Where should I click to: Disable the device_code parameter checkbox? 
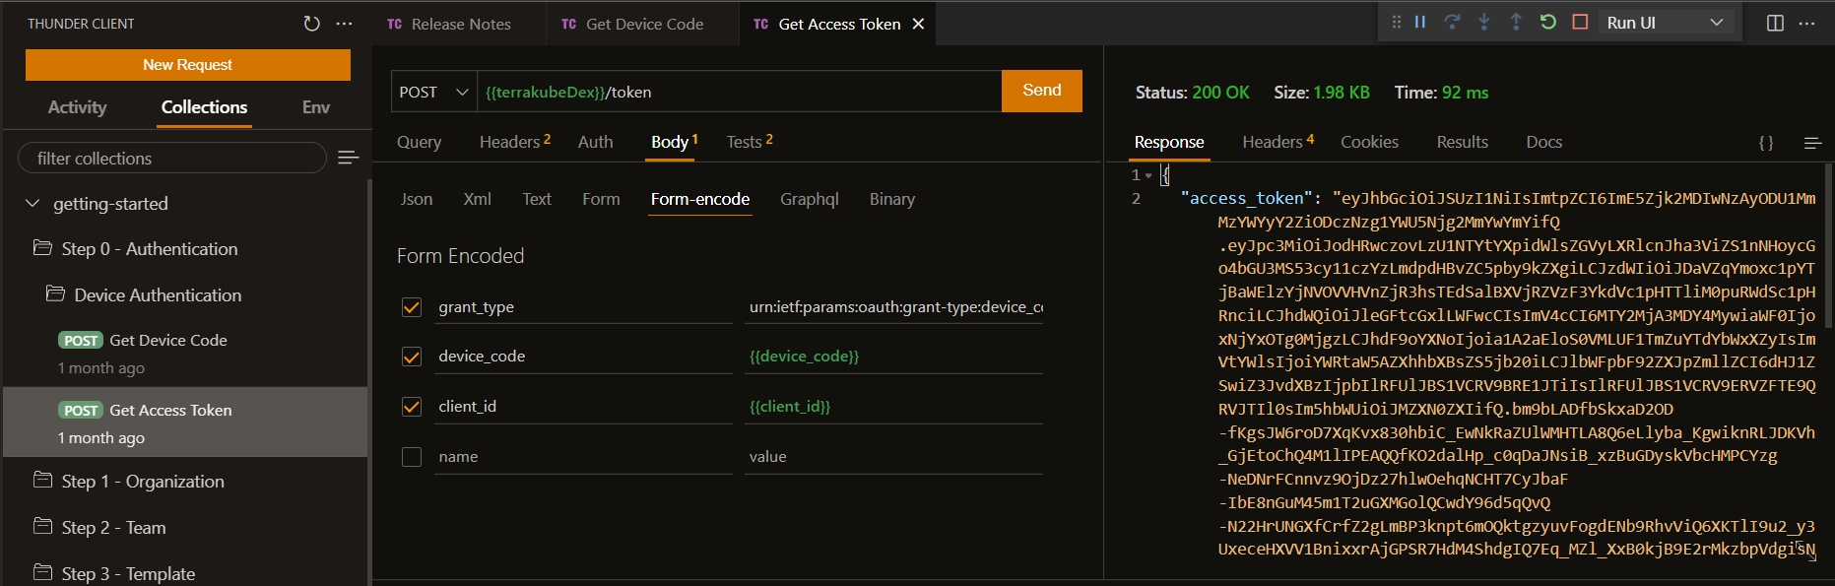pyautogui.click(x=412, y=357)
